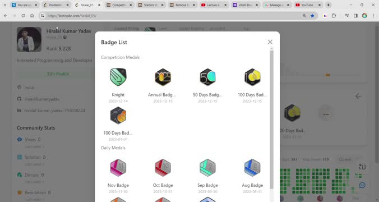The height and width of the screenshot is (202, 379).
Task: Select the Oct Badge medal
Action: click(x=163, y=167)
